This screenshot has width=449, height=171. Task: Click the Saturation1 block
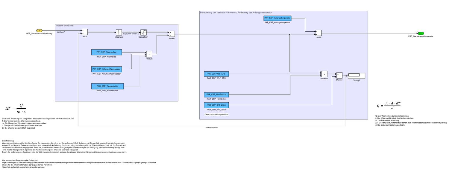[143, 32]
